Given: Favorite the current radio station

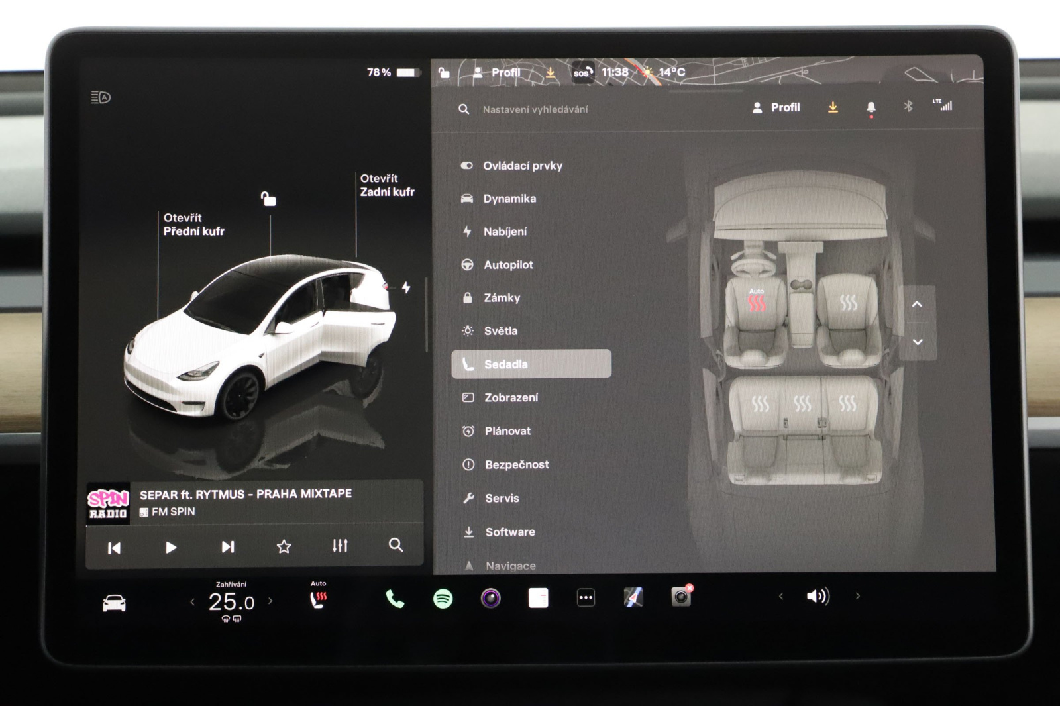Looking at the screenshot, I should pyautogui.click(x=284, y=546).
